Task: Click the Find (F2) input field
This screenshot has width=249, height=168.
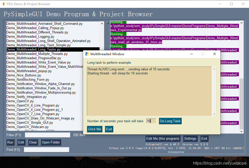Action: point(47,150)
